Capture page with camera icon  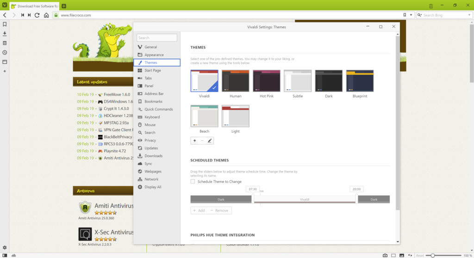point(385,255)
